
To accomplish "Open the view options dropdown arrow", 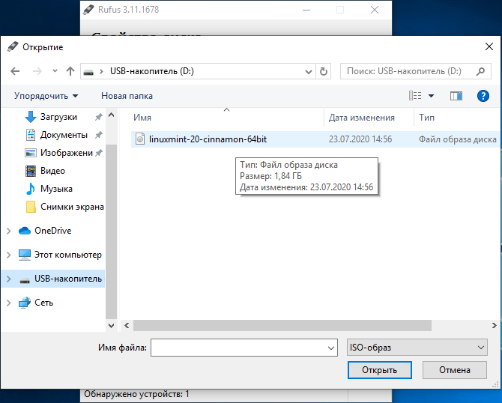I will pos(432,96).
